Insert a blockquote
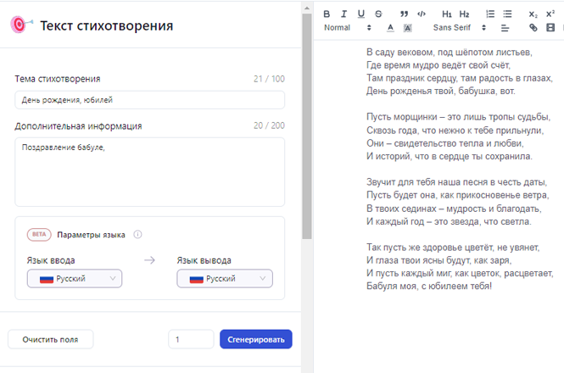 point(405,14)
